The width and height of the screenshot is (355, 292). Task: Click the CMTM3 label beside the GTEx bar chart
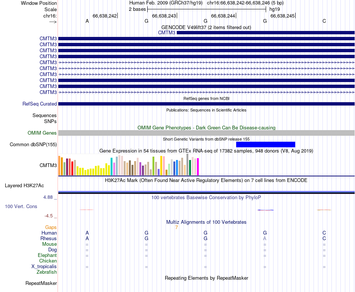click(48, 165)
